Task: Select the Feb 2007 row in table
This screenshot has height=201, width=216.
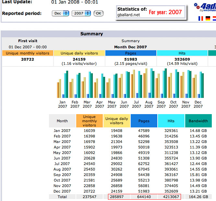Action: (130, 136)
